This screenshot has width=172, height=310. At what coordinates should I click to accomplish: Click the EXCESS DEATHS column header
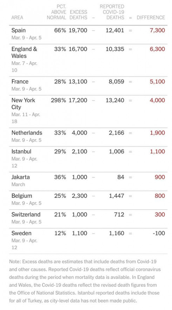pyautogui.click(x=78, y=15)
